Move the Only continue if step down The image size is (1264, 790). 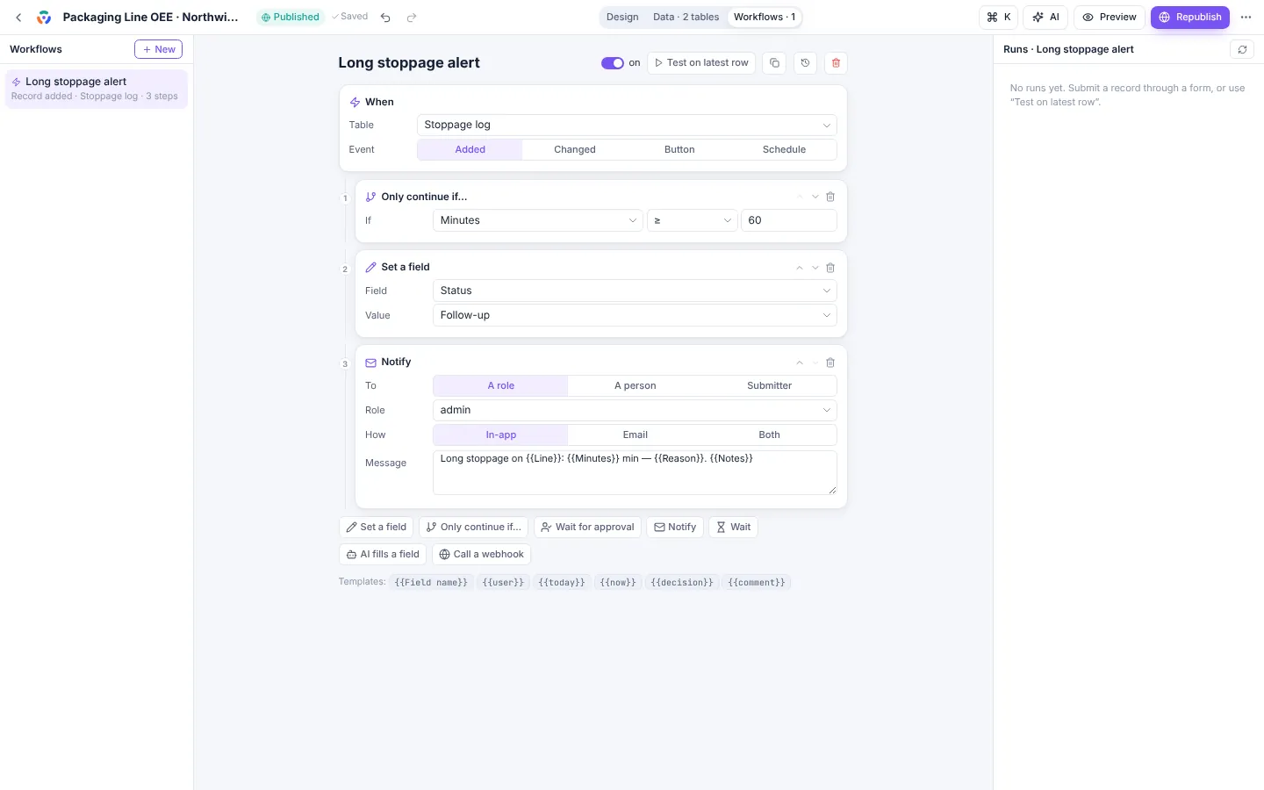[x=815, y=197]
